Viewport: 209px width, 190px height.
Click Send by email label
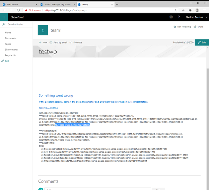pos(60,42)
